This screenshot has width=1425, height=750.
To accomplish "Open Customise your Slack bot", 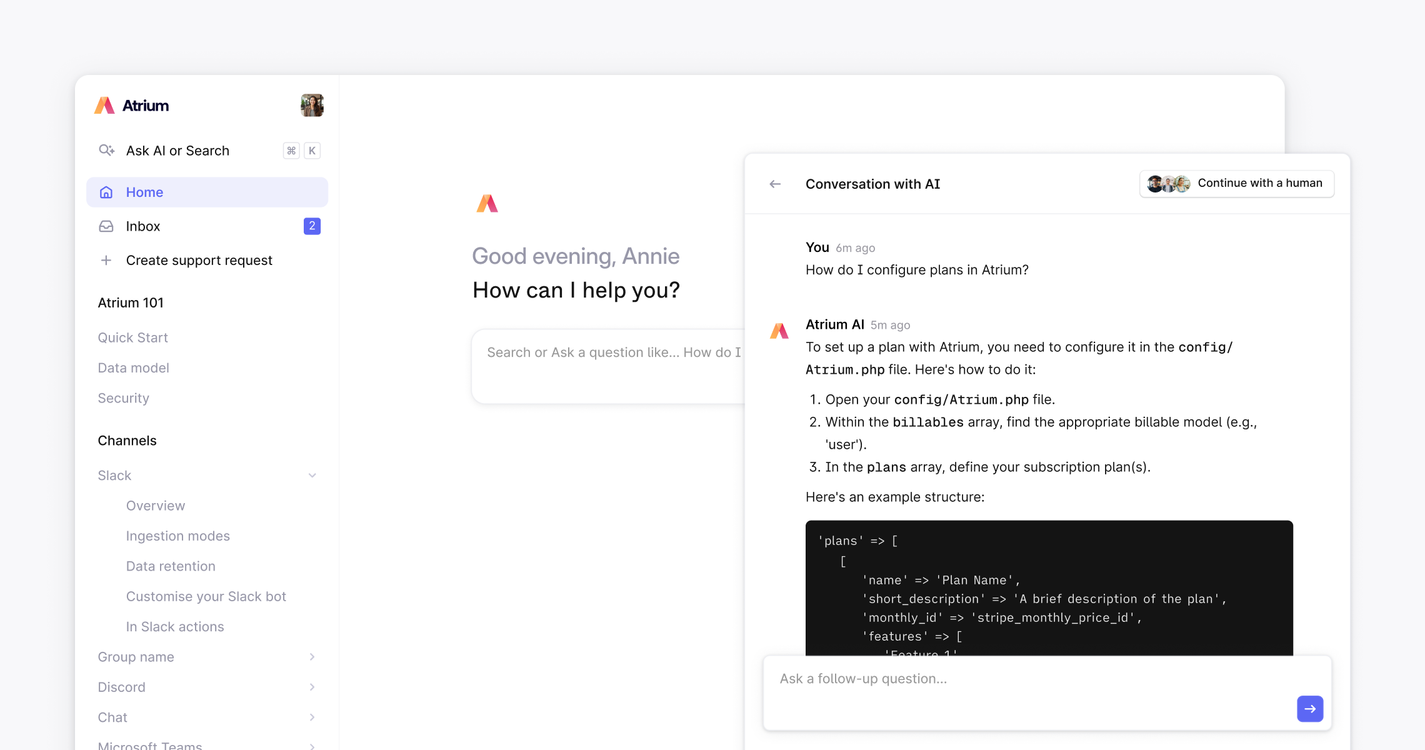I will 206,597.
